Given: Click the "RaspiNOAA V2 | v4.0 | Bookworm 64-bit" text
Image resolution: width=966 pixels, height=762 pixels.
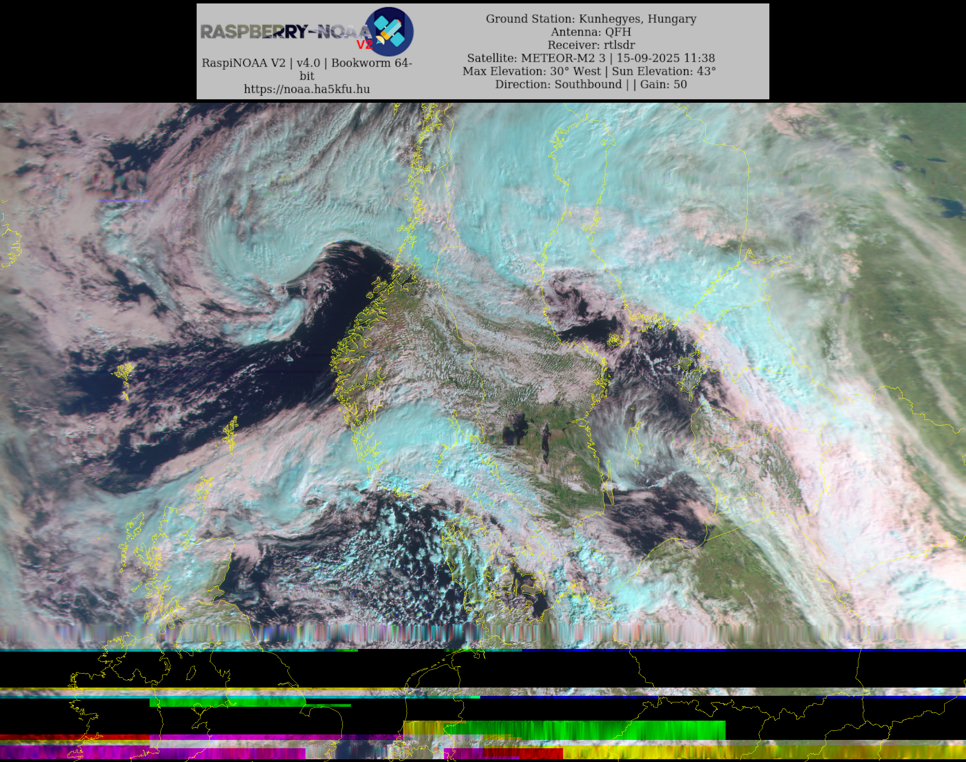Looking at the screenshot, I should (x=307, y=69).
